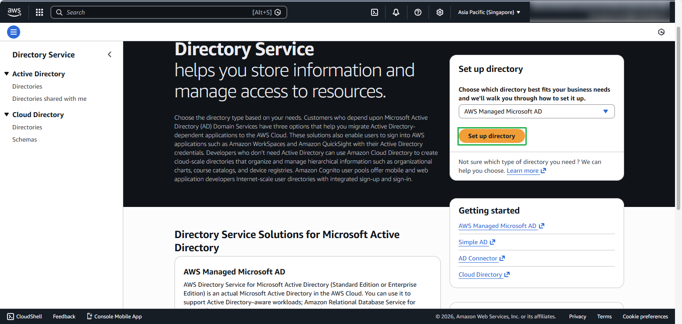
Task: Click the AWS logo home icon
Action: (x=14, y=12)
